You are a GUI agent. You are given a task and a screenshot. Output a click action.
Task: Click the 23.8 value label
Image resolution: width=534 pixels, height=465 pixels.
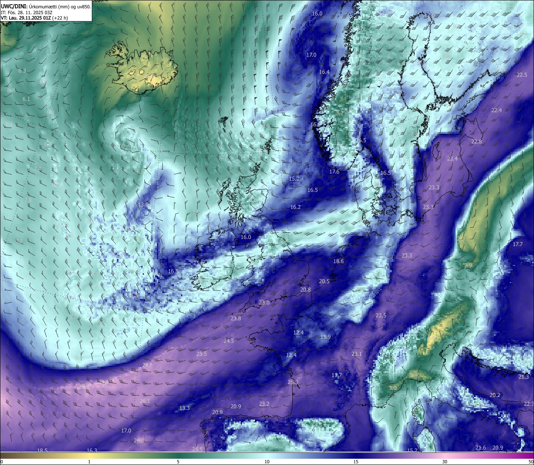[x=236, y=319]
